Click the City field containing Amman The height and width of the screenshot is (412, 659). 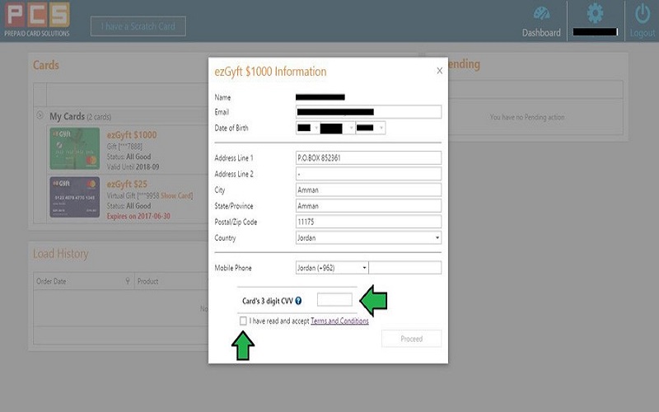pyautogui.click(x=368, y=190)
